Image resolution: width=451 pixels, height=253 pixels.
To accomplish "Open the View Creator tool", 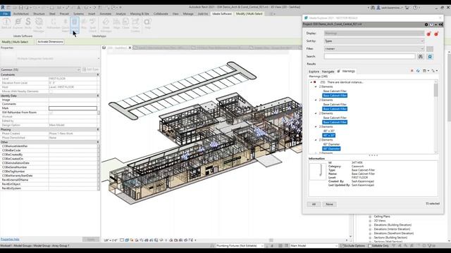I will (x=135, y=25).
